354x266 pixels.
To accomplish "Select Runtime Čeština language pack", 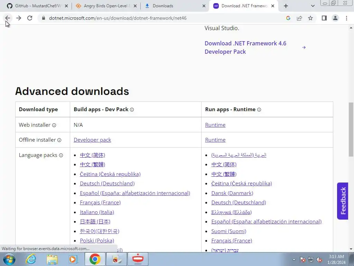I will [x=242, y=184].
